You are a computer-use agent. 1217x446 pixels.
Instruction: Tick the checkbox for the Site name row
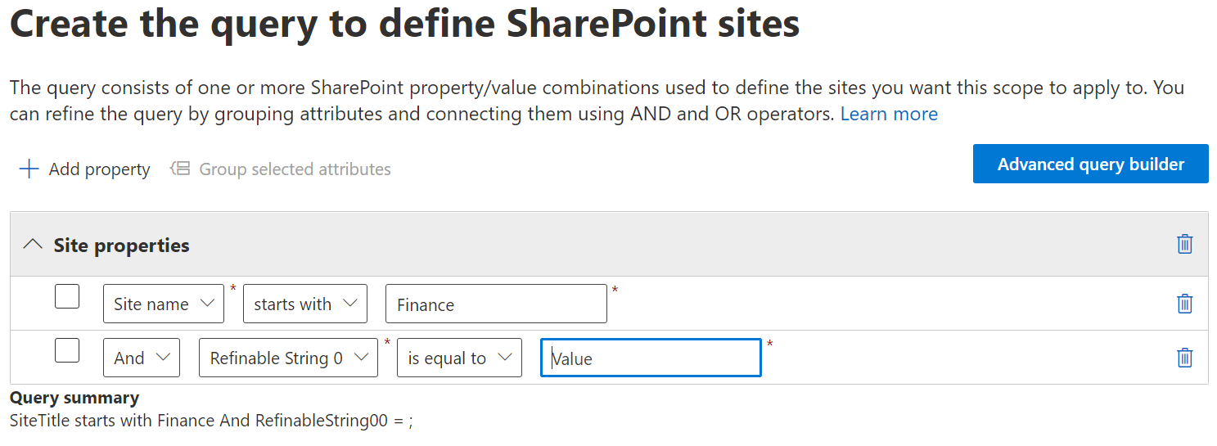67,296
